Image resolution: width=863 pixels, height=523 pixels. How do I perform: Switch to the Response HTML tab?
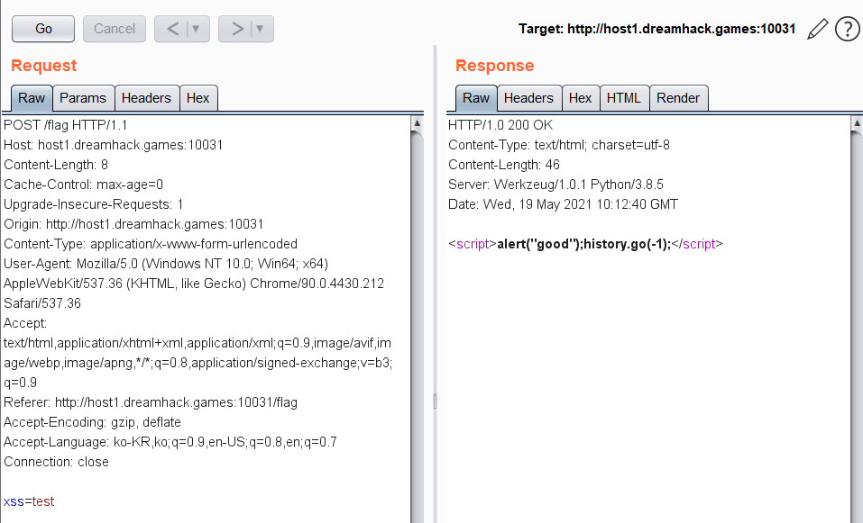(x=624, y=98)
